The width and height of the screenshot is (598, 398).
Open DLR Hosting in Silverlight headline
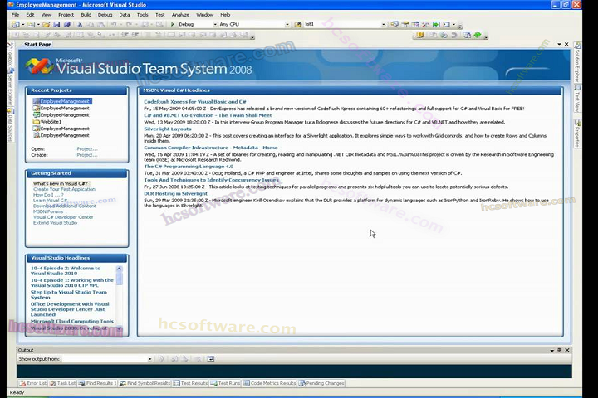[175, 193]
